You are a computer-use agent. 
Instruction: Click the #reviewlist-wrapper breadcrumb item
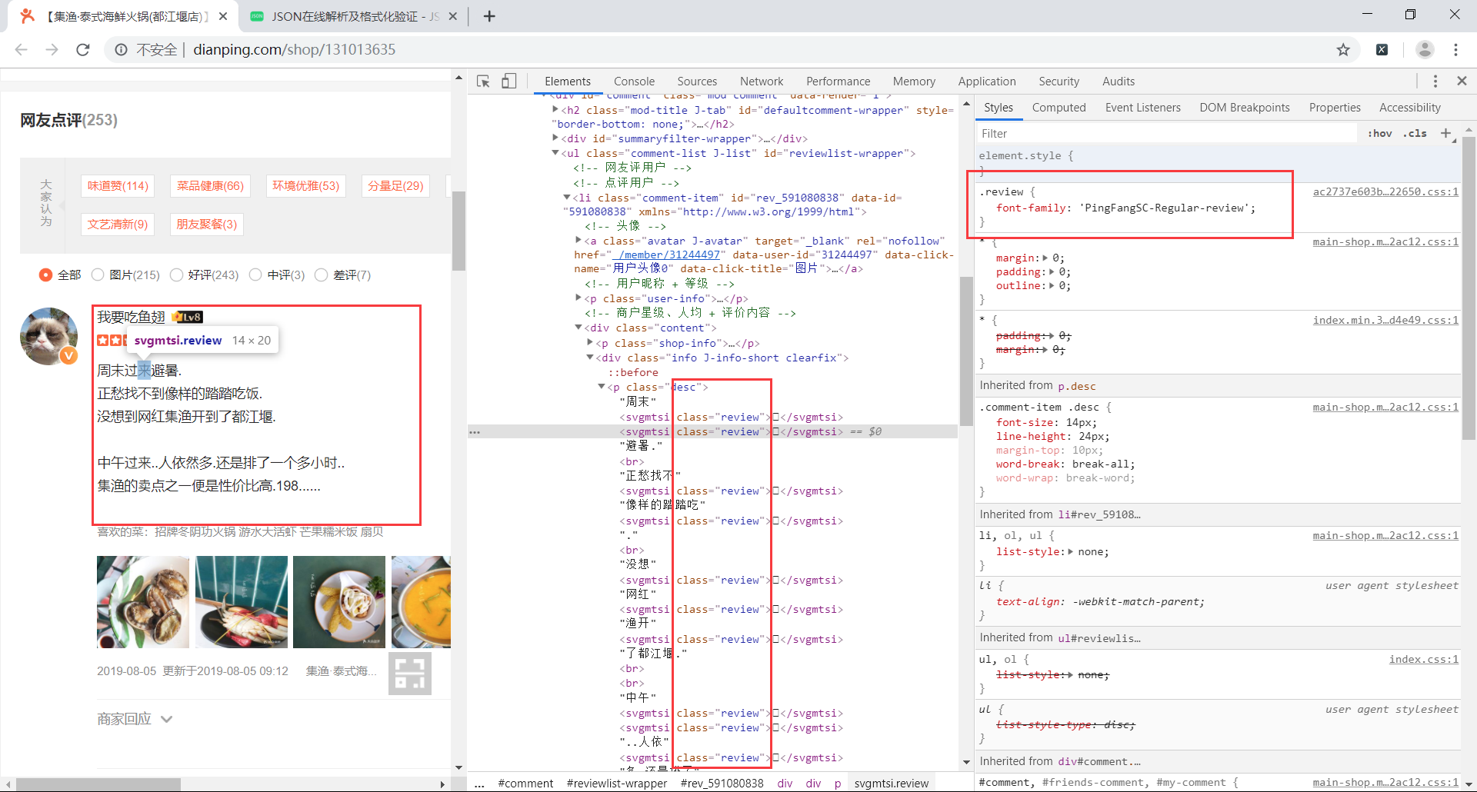point(617,783)
